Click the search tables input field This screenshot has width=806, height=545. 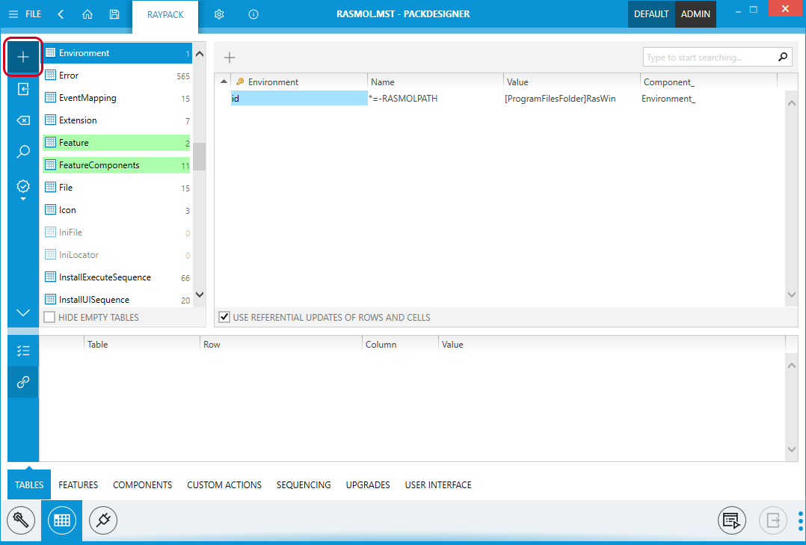pyautogui.click(x=707, y=58)
